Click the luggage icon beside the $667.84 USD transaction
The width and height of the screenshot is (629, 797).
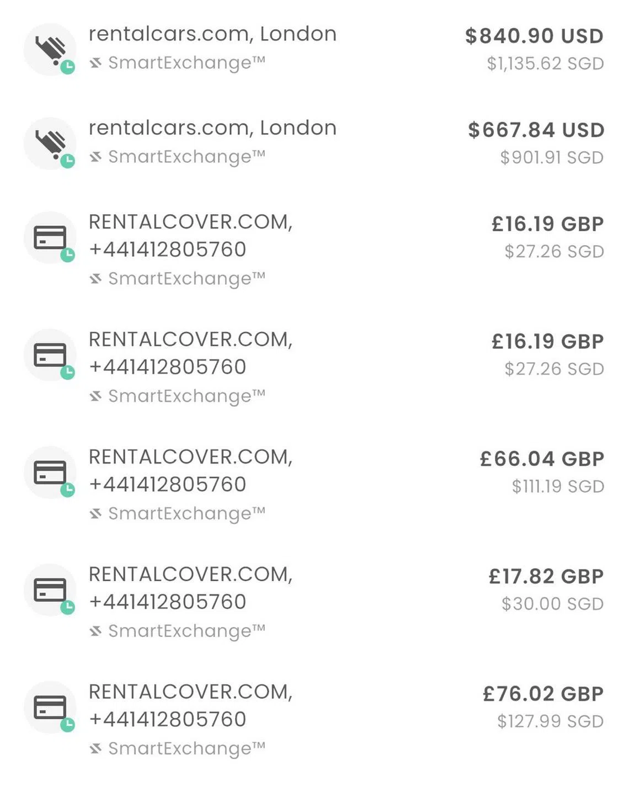50,142
